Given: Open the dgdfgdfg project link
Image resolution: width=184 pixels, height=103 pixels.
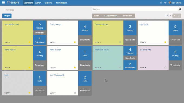Looking at the screenshot, I should [x=144, y=24].
